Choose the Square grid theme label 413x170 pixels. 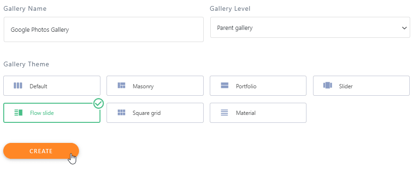[x=147, y=113]
